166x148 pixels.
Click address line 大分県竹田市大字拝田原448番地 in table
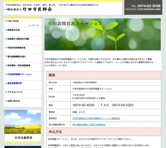(x=89, y=98)
